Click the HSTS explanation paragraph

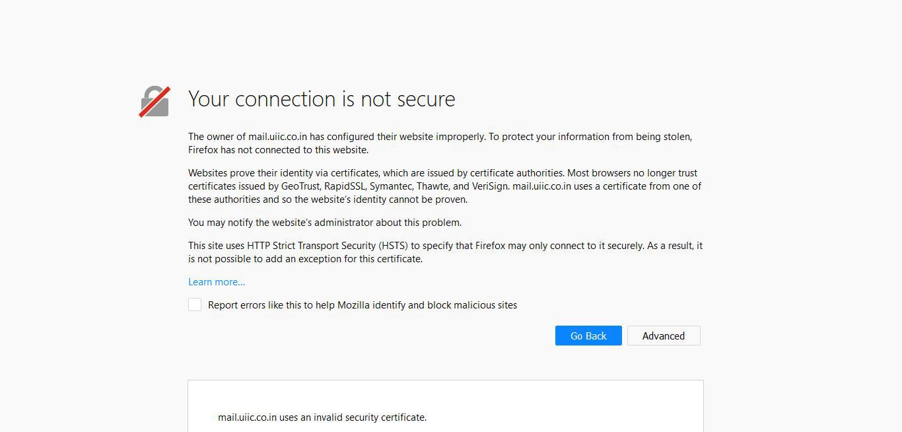coord(445,252)
